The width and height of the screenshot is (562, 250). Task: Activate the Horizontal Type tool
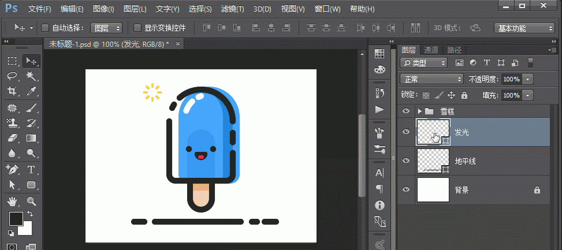coord(31,170)
